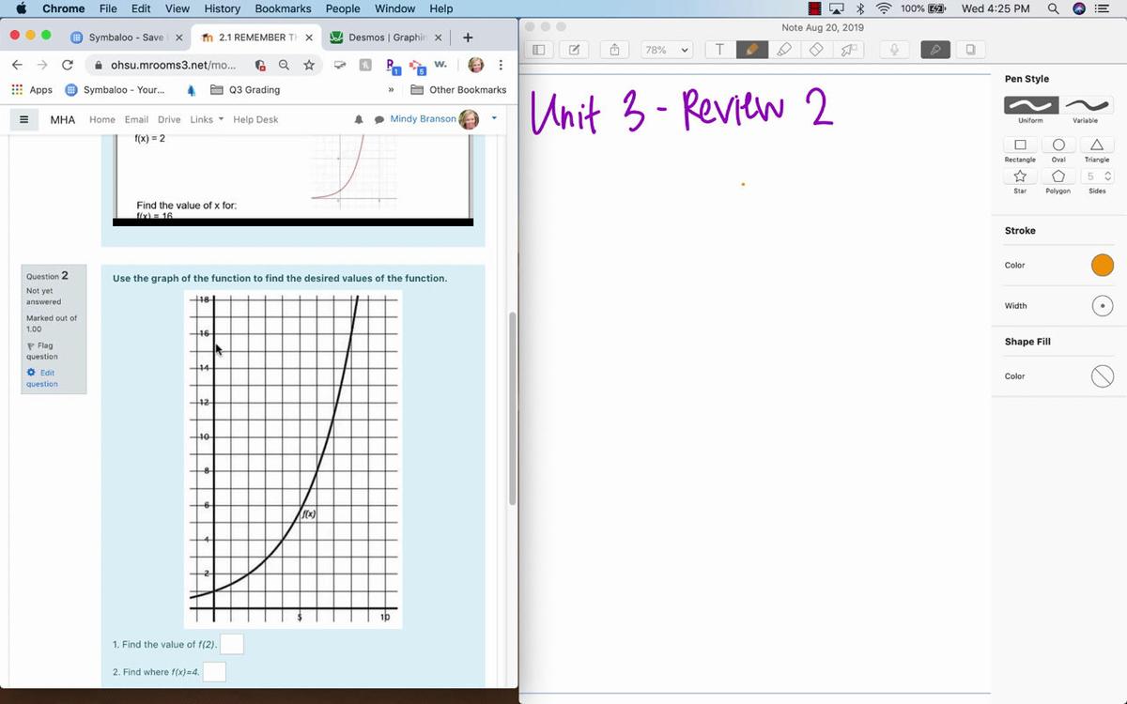
Task: Toggle the sidebar in the Notability window
Action: tap(539, 50)
